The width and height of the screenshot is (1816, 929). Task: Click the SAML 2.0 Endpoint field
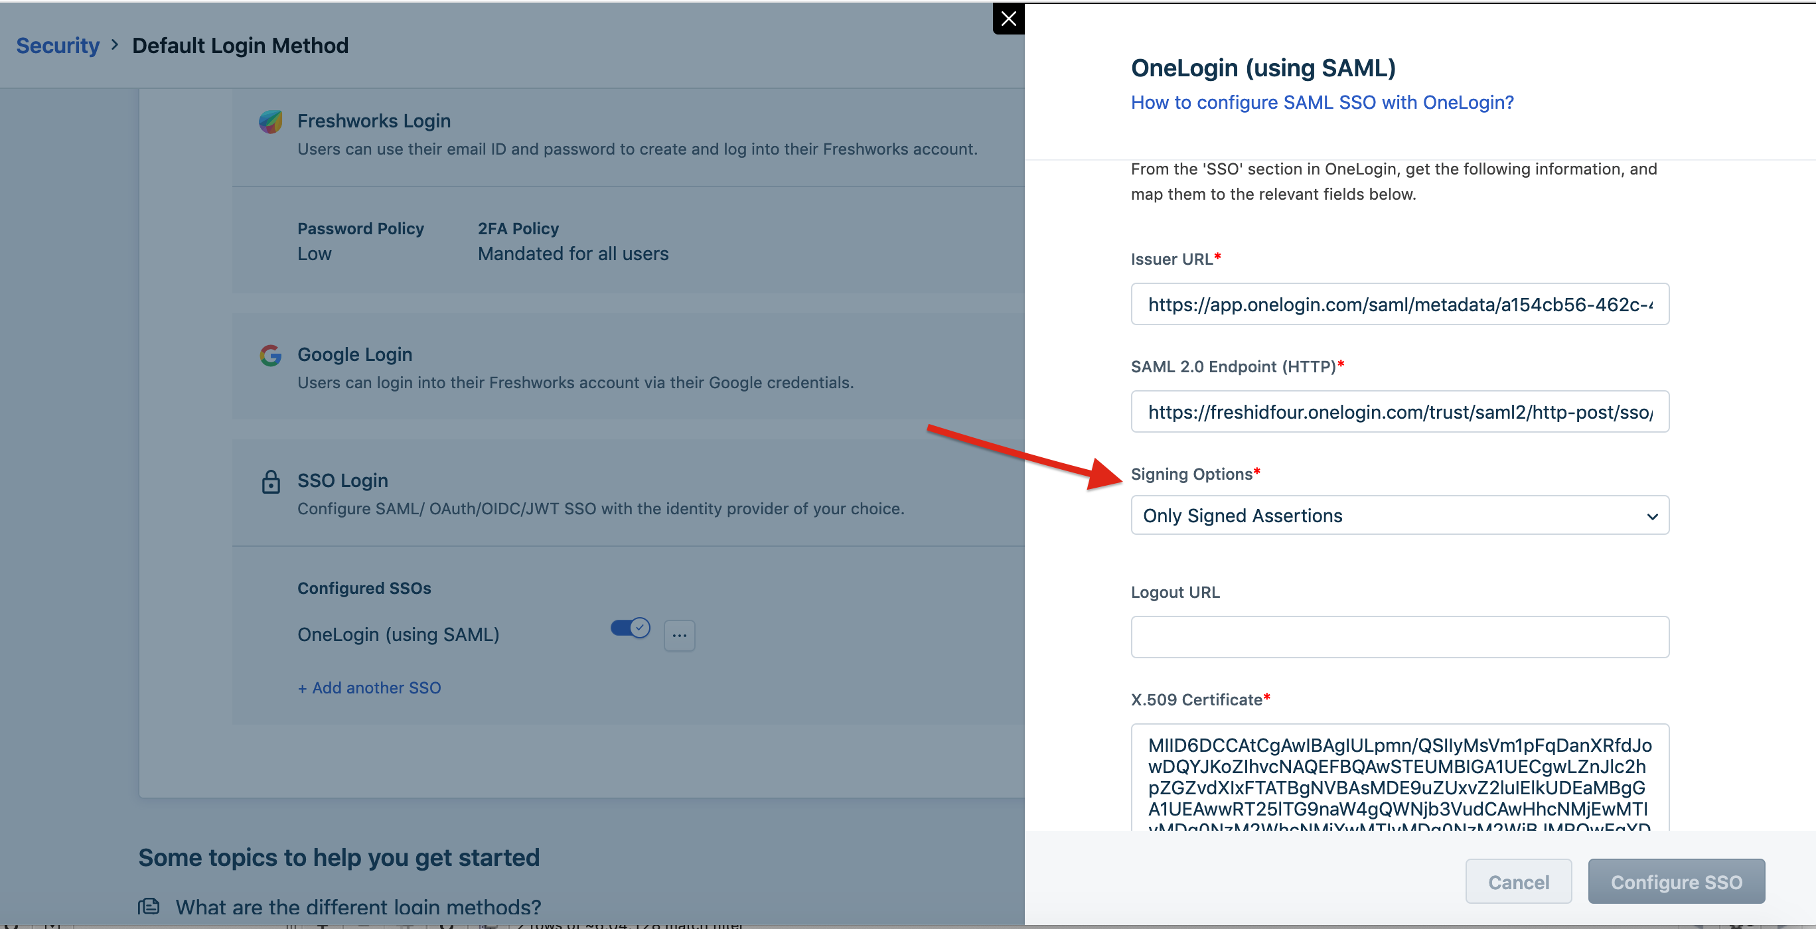(x=1399, y=412)
